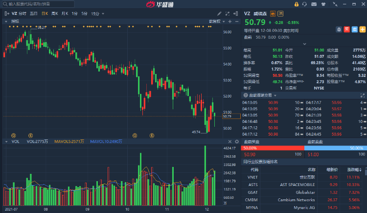Open VOL indicator settings gear
Screen dimensions: 367x213
(x=237, y=142)
